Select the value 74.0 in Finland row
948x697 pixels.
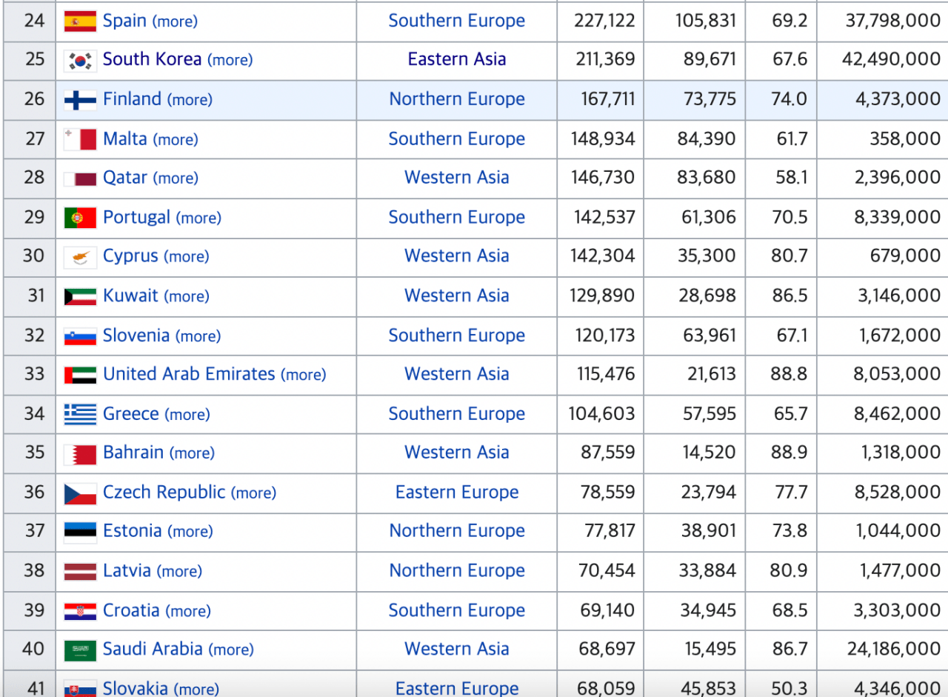[789, 99]
